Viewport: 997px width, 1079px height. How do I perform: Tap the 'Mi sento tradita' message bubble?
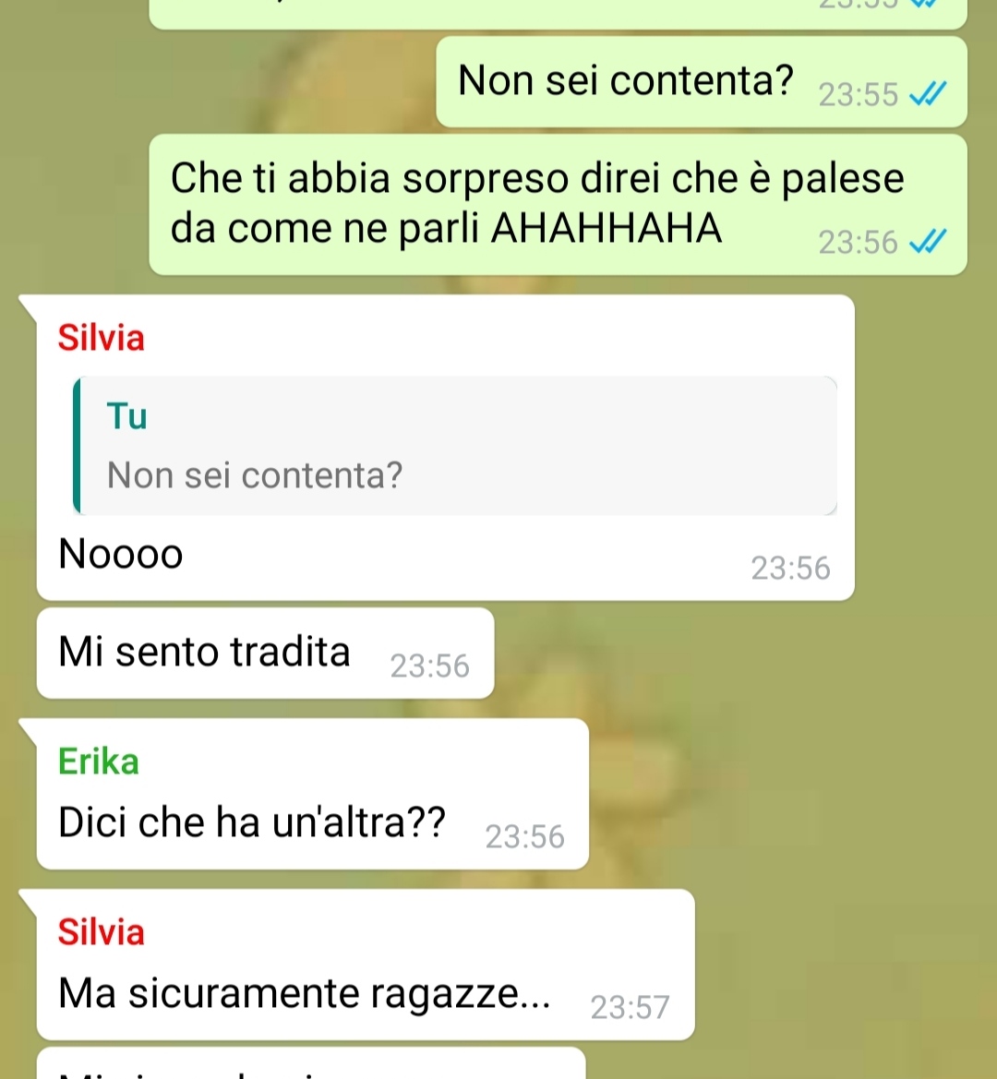[x=266, y=653]
